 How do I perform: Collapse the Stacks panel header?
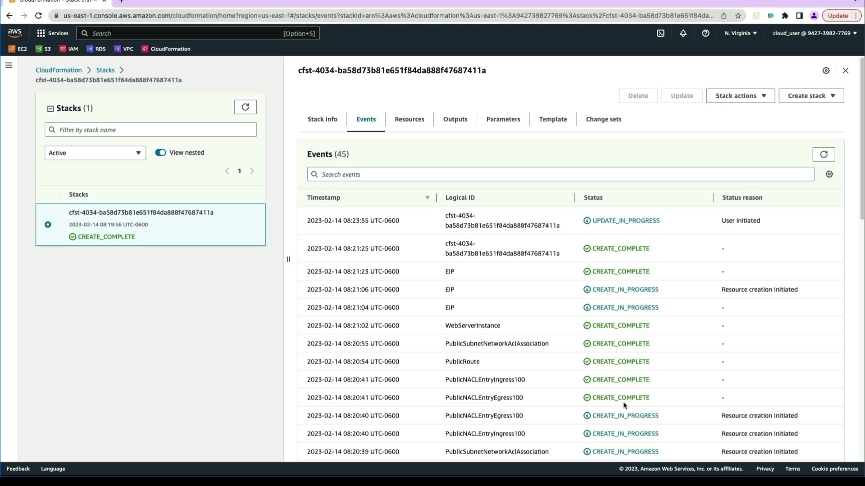[x=50, y=109]
